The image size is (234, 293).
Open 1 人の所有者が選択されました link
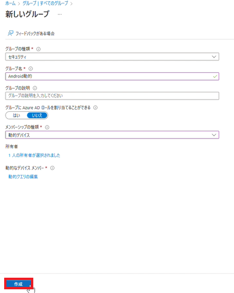[34, 155]
